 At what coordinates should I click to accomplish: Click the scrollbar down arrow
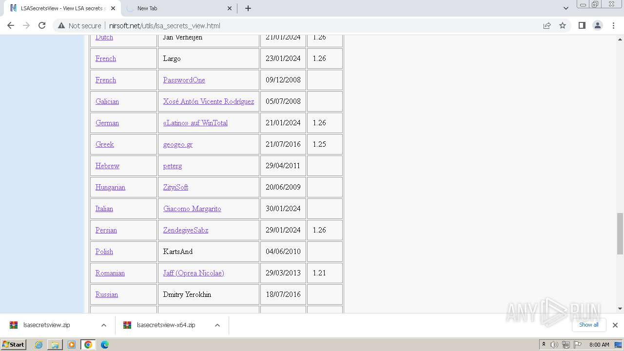click(620, 309)
